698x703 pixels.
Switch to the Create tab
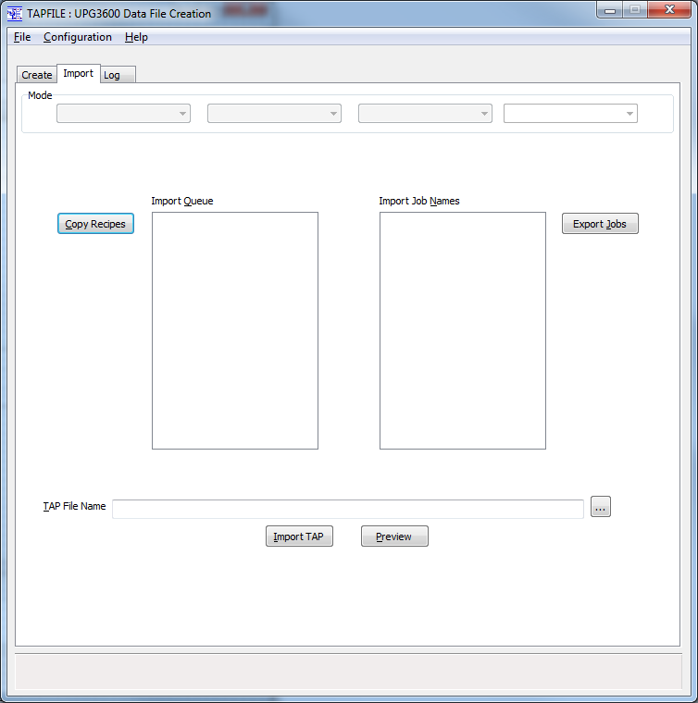pyautogui.click(x=37, y=75)
